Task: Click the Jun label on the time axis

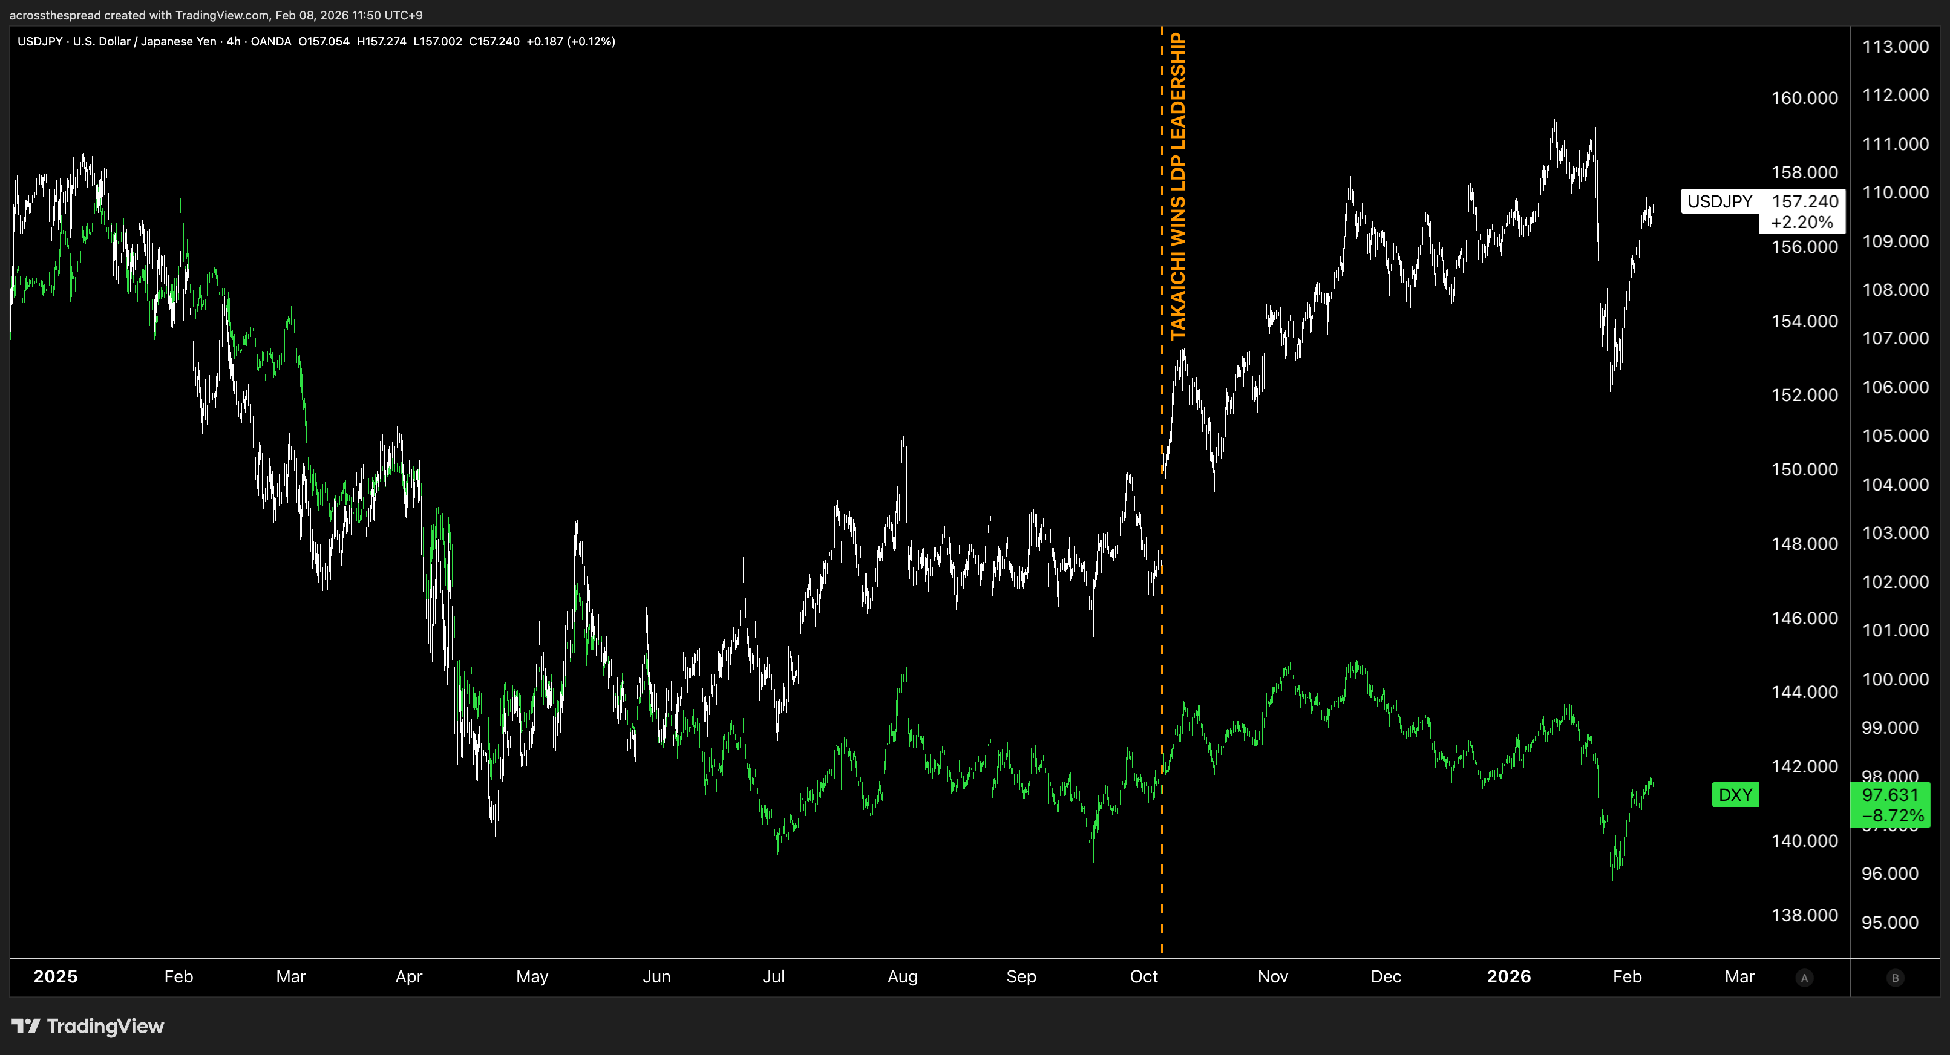Action: [x=657, y=976]
